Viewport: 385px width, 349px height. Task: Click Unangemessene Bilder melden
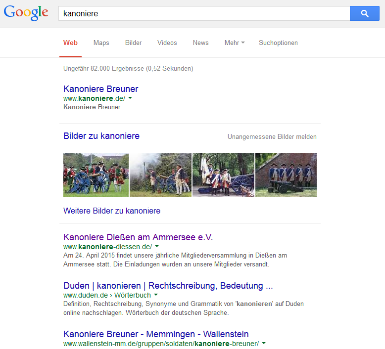coord(272,136)
